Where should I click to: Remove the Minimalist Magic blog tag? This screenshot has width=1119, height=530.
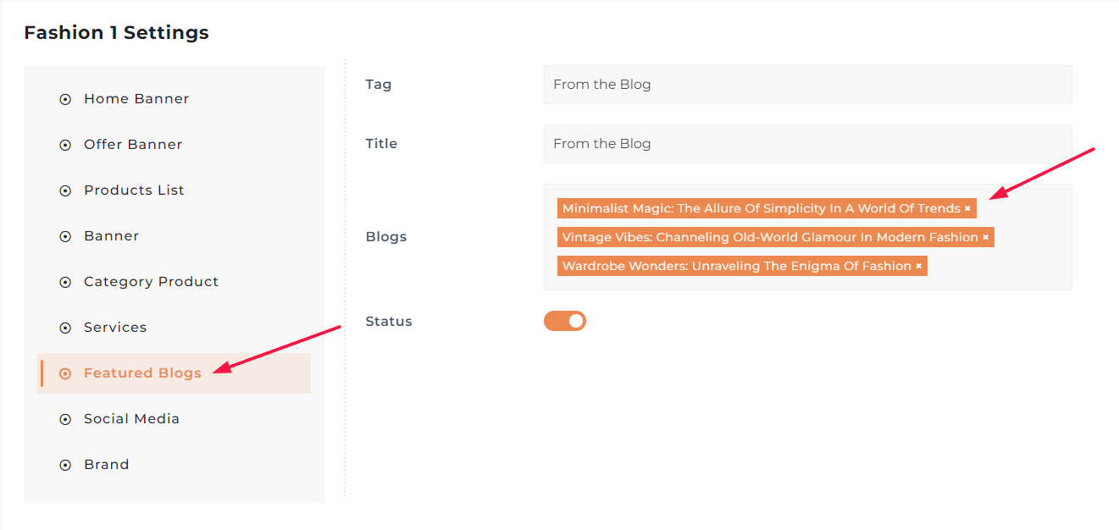(x=967, y=209)
